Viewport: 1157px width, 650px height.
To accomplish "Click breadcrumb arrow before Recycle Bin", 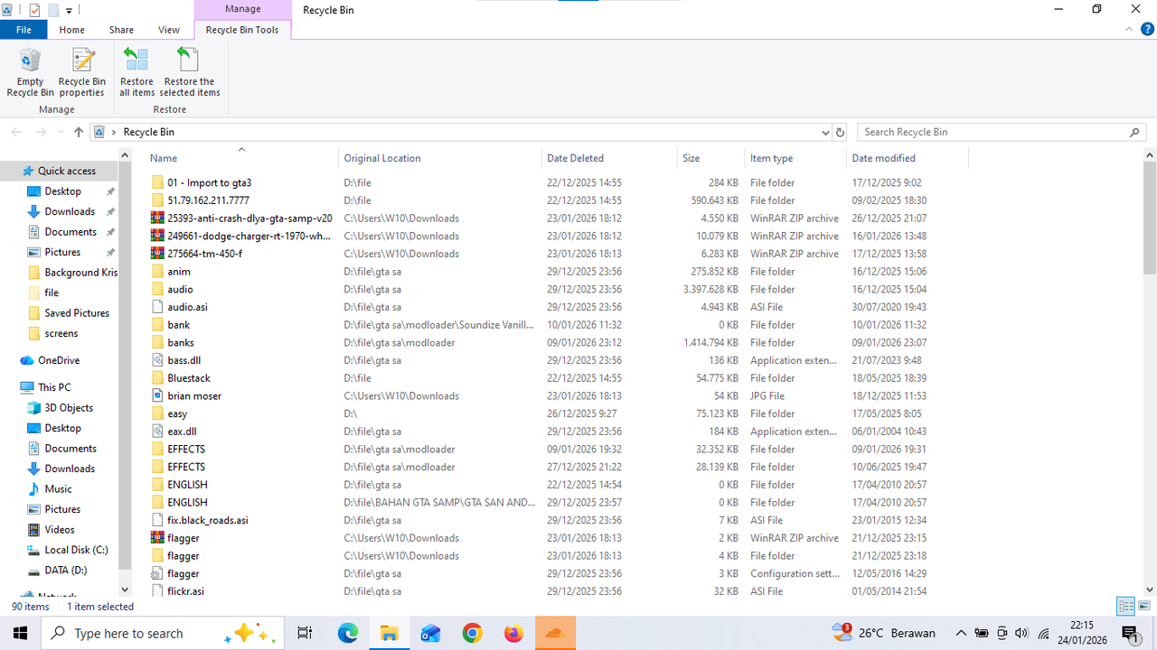I will [x=114, y=132].
